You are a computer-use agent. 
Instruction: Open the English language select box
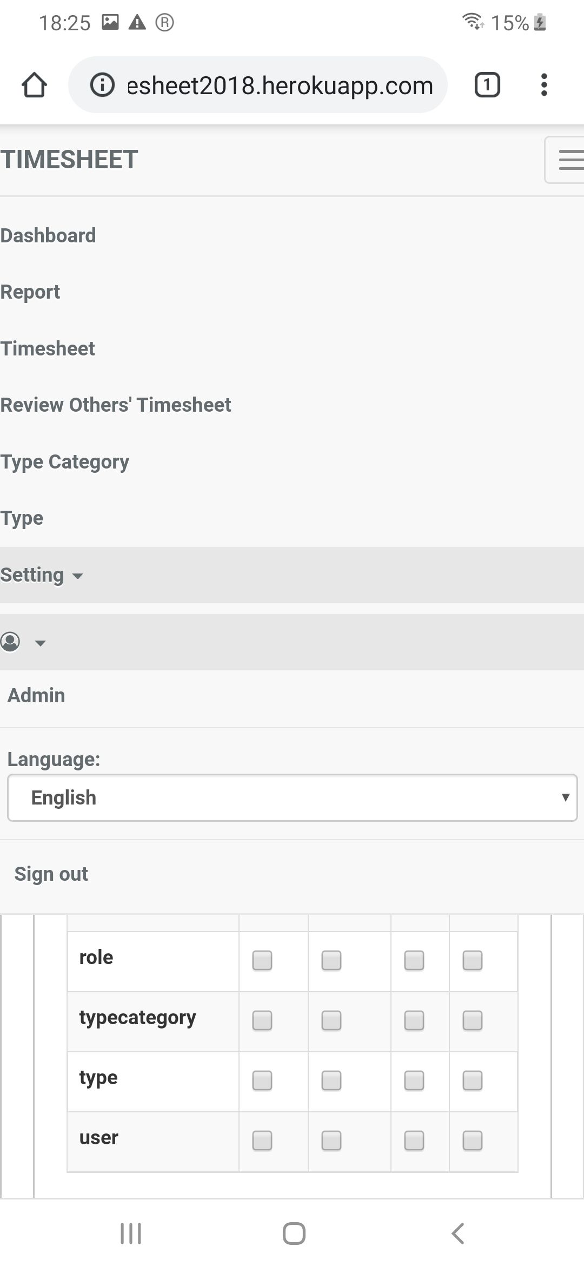(x=292, y=797)
